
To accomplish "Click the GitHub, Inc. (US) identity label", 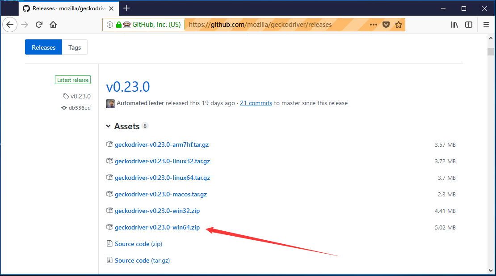I will (x=156, y=25).
